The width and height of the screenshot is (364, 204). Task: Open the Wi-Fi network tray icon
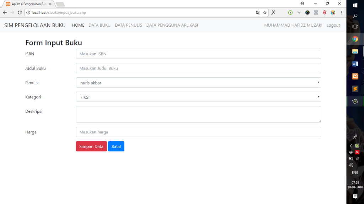(x=358, y=159)
